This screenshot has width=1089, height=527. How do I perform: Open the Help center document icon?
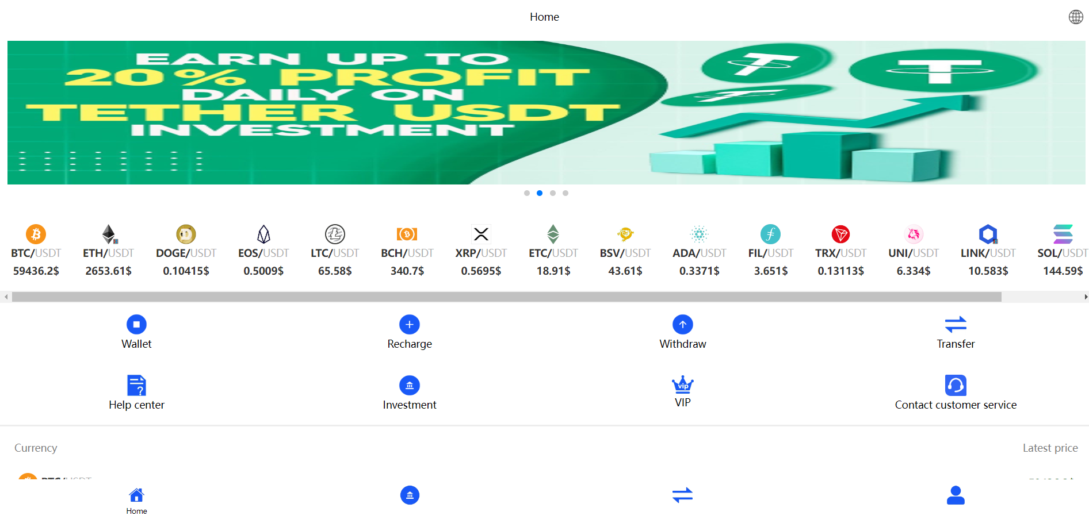pyautogui.click(x=136, y=385)
